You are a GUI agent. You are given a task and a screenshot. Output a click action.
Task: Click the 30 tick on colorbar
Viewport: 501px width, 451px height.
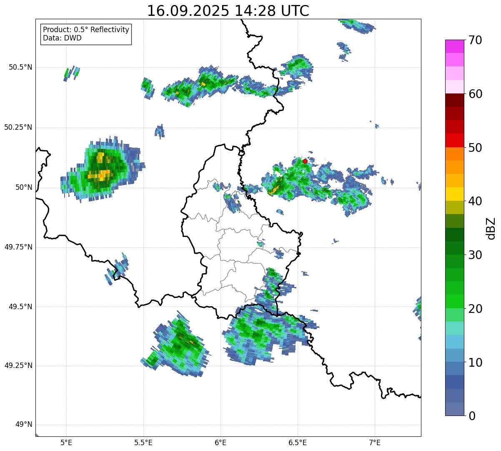click(475, 255)
